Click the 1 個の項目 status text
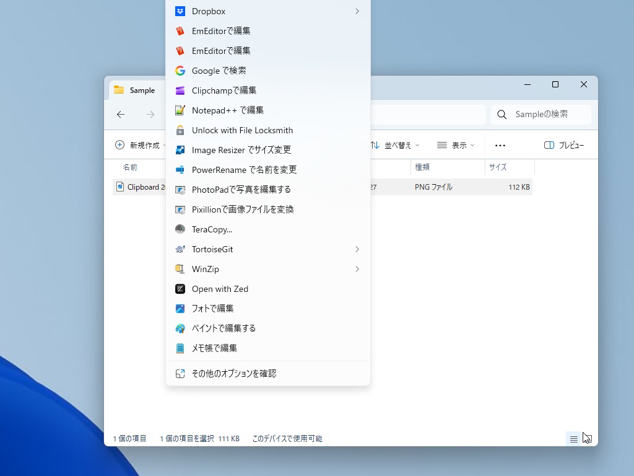The image size is (634, 476). (129, 439)
